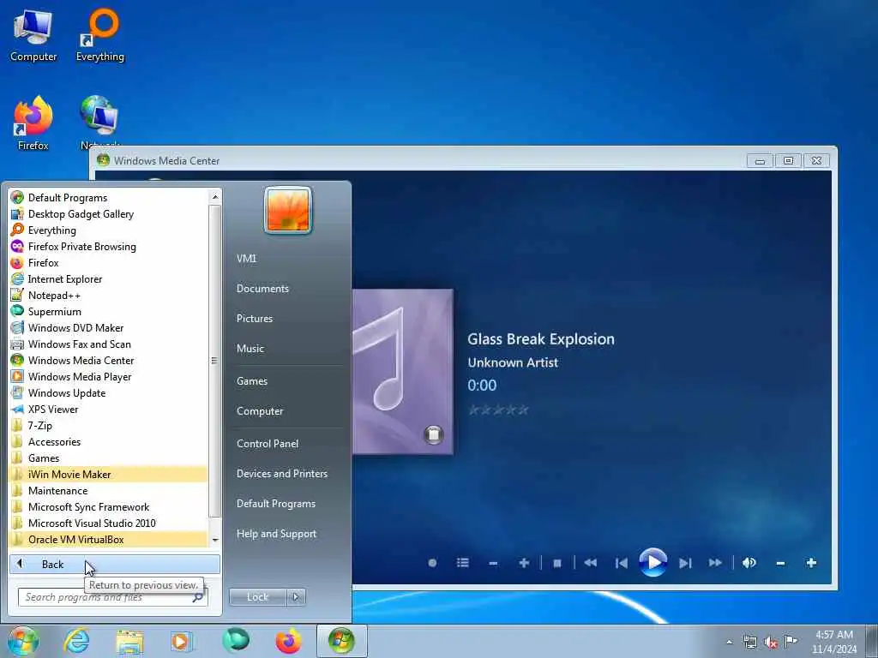Open the guide list icon in Media Center
This screenshot has height=658, width=878.
[x=462, y=562]
